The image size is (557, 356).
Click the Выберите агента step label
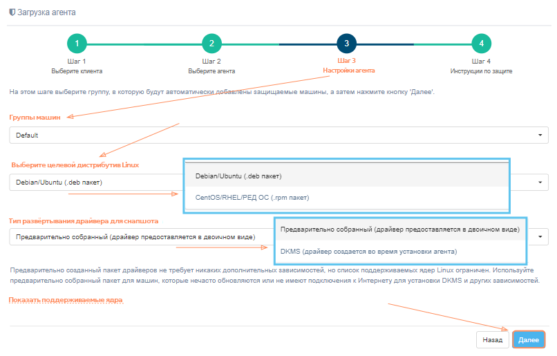(211, 71)
